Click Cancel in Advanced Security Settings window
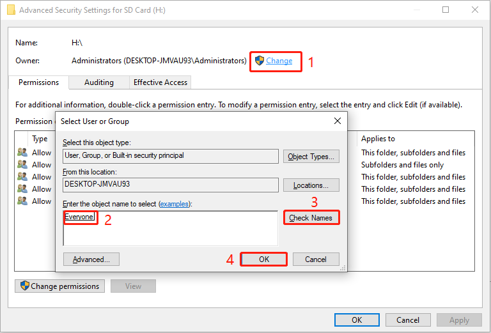The image size is (491, 333). point(408,320)
